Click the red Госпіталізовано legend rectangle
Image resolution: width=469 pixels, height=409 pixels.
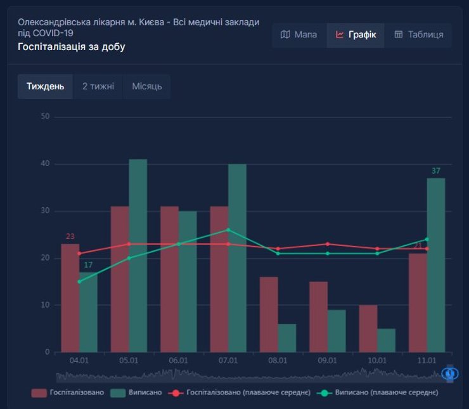coord(39,393)
